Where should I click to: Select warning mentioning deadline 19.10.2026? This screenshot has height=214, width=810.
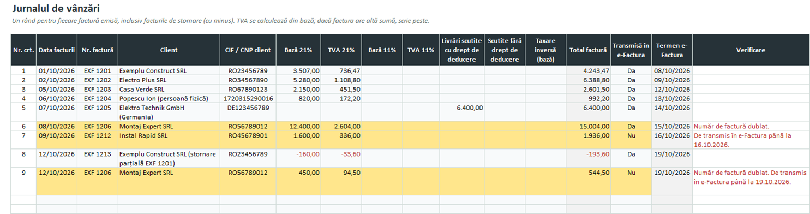(751, 181)
